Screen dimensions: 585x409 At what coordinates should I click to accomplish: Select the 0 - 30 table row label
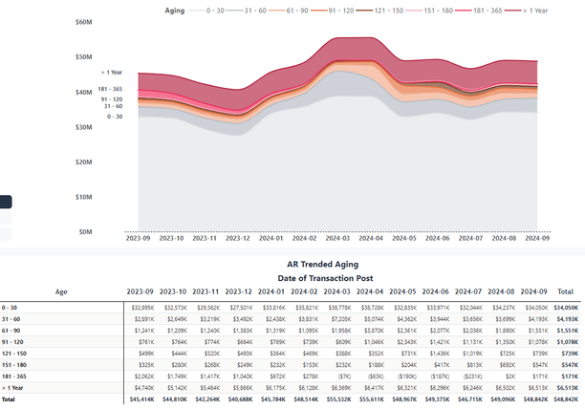click(11, 308)
